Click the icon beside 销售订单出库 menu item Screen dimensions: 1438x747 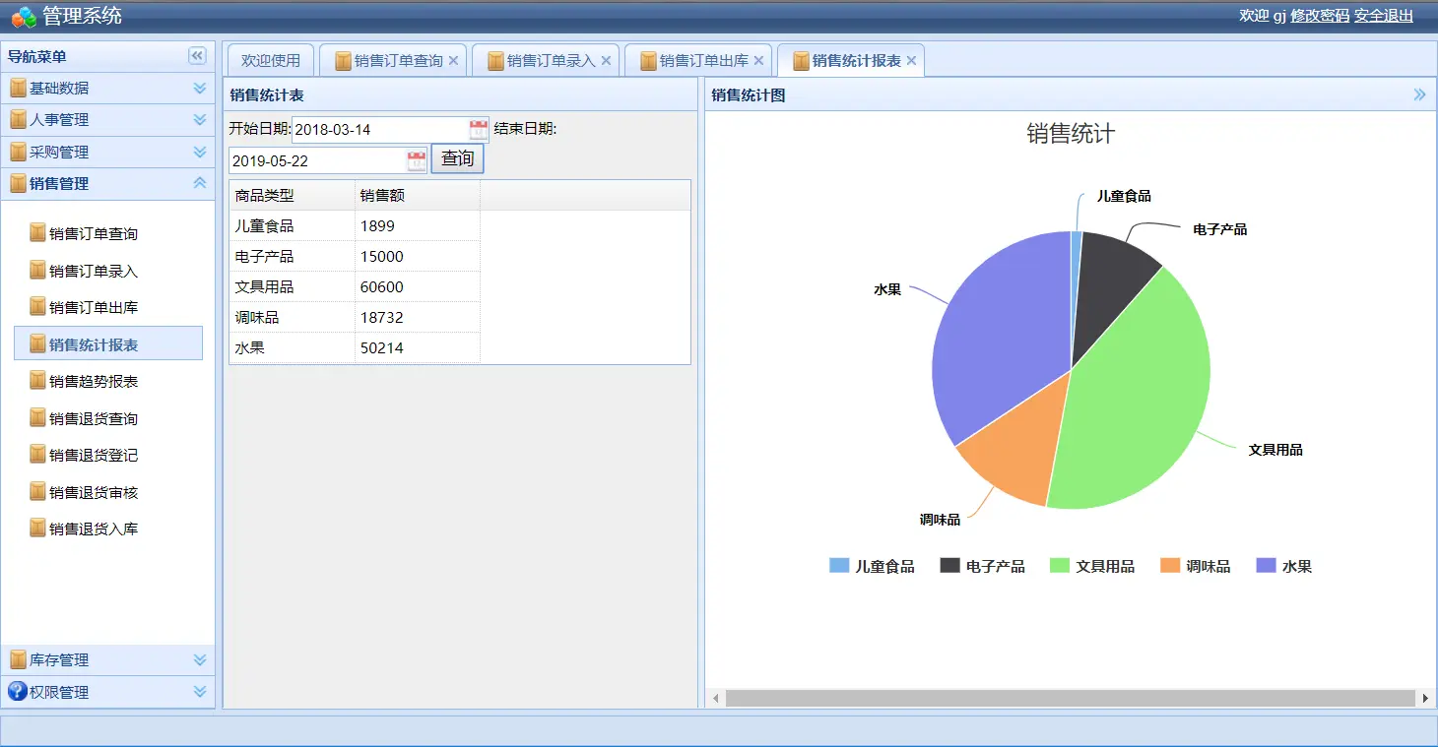[x=37, y=307]
